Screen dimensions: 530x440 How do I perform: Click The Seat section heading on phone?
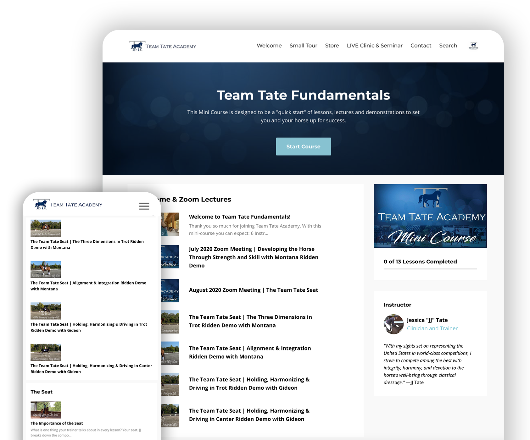pyautogui.click(x=42, y=392)
